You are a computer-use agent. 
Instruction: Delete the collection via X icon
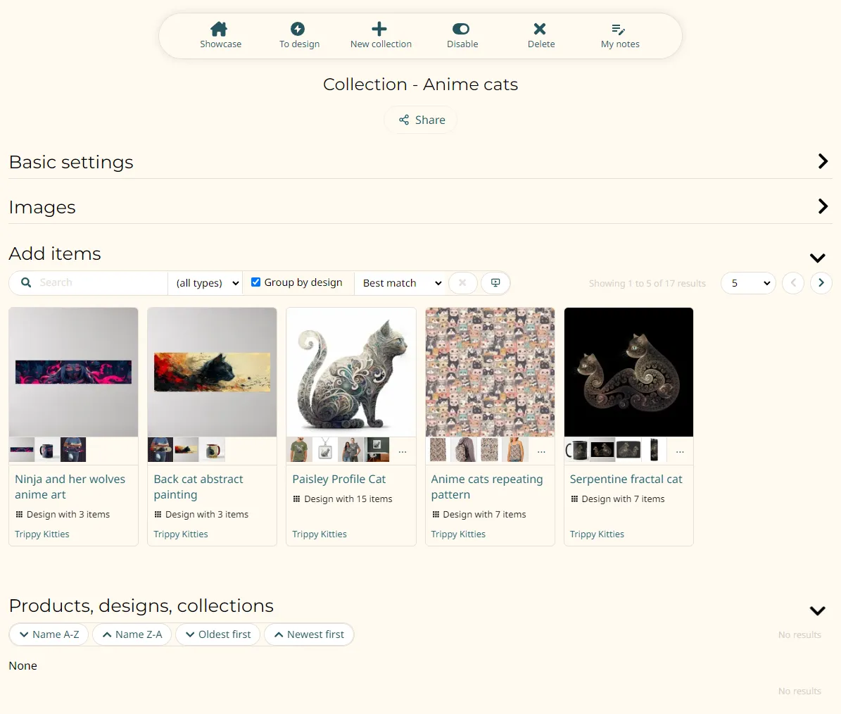point(540,29)
